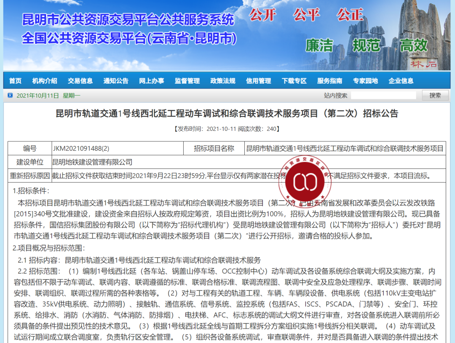Click the banner slogan 高效
Screen dimensions: 455x343
pyautogui.click(x=414, y=45)
